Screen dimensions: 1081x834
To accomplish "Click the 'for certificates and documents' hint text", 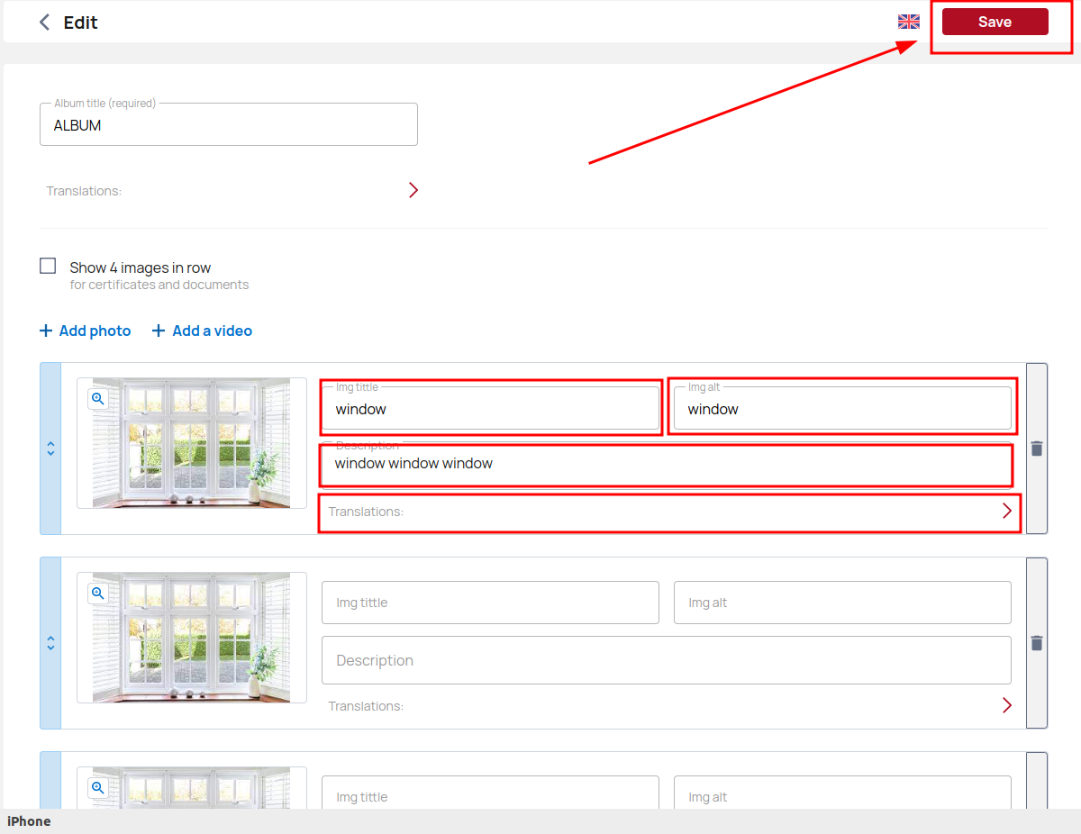I will coord(159,285).
